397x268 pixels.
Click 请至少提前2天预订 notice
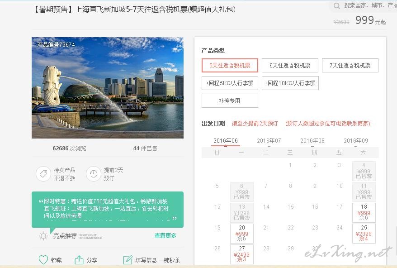pos(255,124)
